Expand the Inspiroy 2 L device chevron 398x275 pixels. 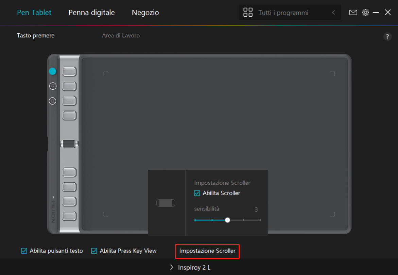tap(172, 268)
